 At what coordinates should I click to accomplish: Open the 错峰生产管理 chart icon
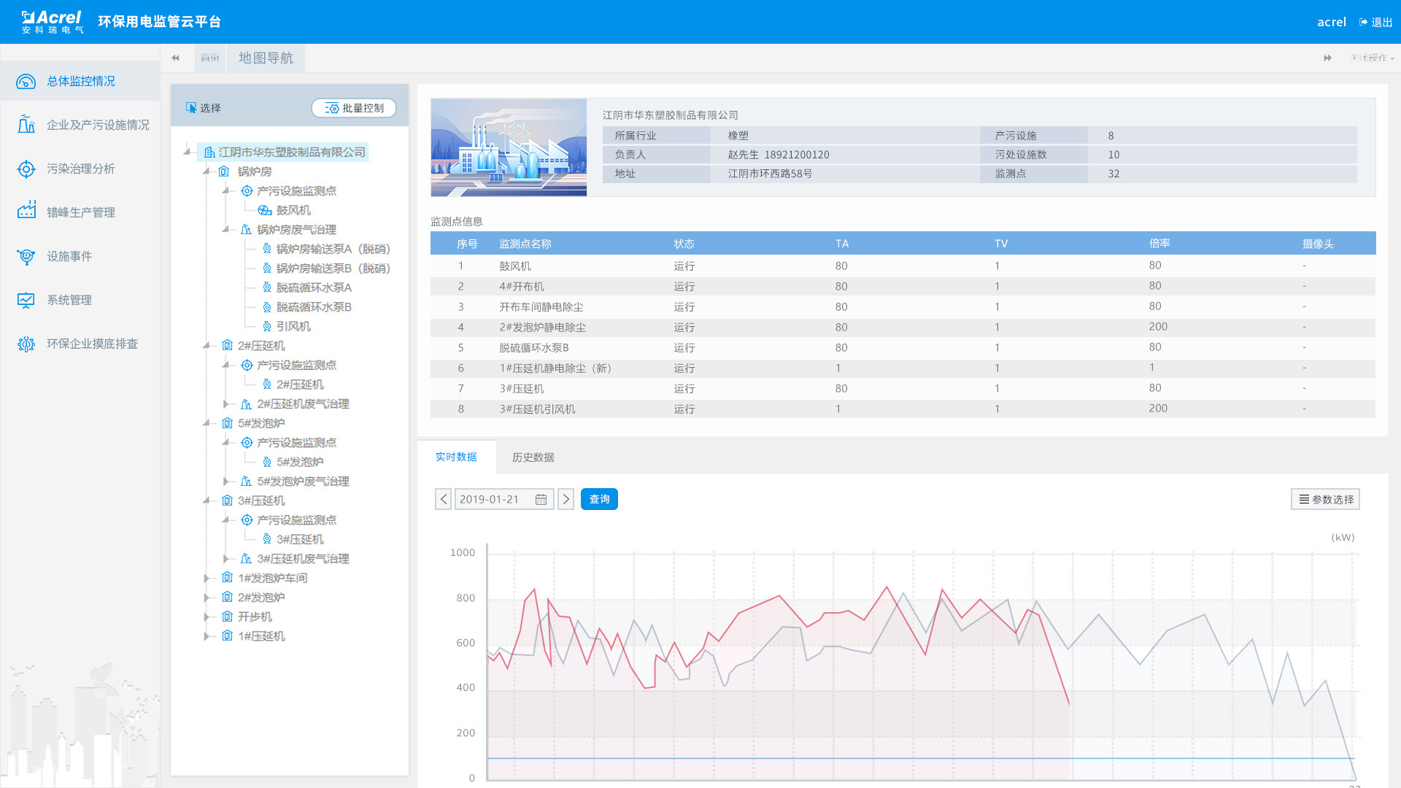coord(26,212)
